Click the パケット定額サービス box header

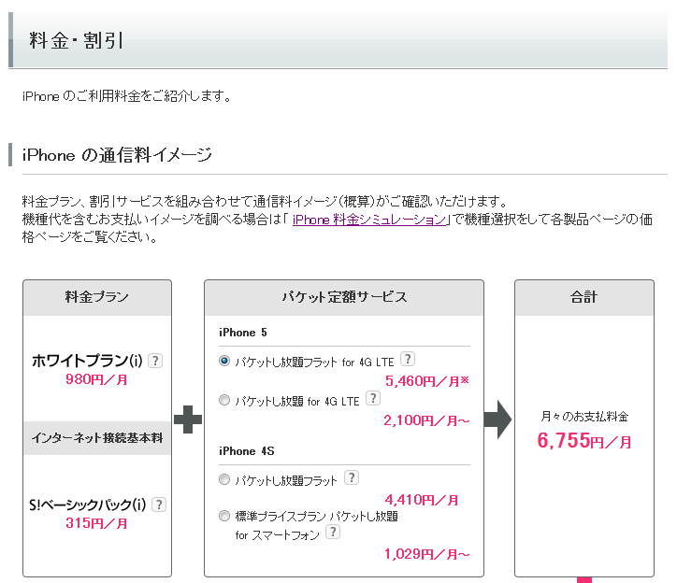point(344,297)
